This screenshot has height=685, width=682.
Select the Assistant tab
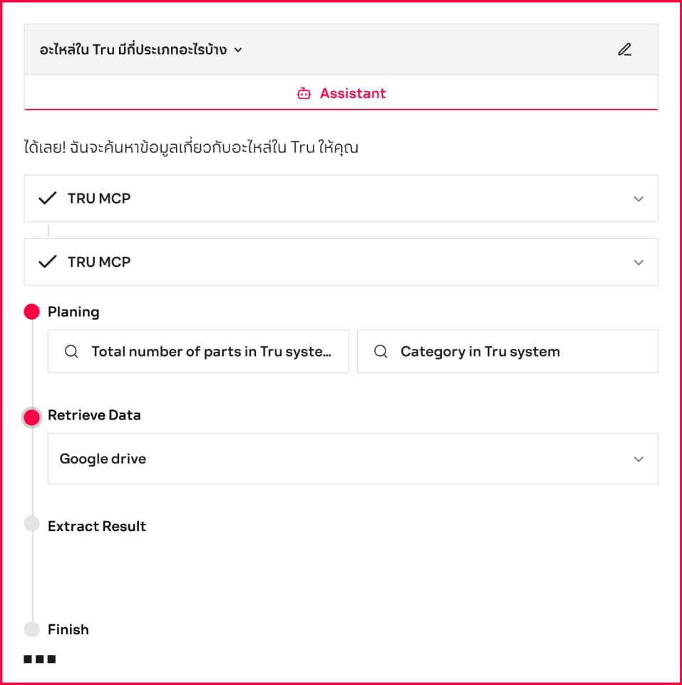[x=341, y=93]
